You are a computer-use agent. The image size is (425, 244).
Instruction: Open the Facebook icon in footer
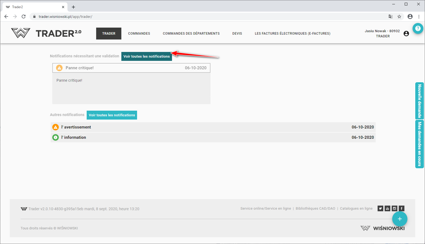pos(401,208)
